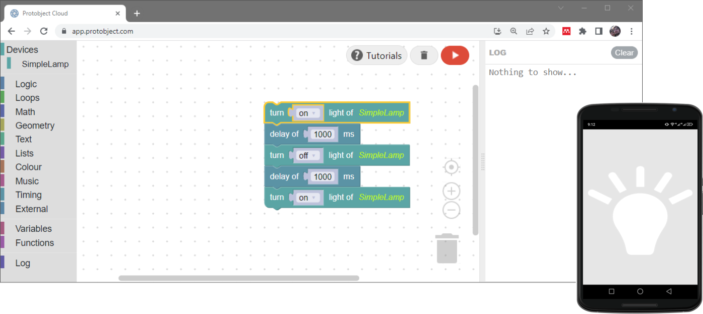Bookmark this page with the star icon
Screen dimensions: 703x314
[546, 31]
